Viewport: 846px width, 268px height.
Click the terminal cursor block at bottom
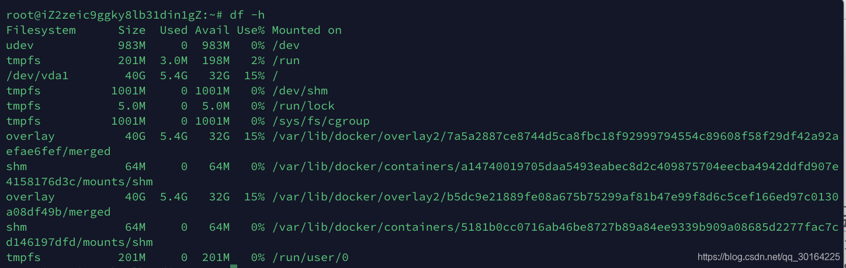234,266
